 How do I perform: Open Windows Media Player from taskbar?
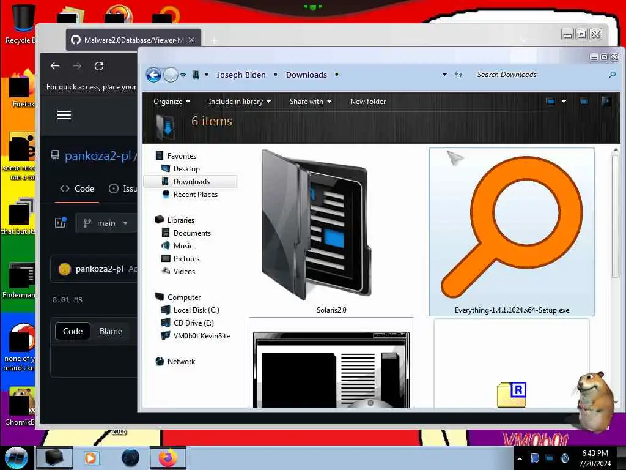(91, 458)
